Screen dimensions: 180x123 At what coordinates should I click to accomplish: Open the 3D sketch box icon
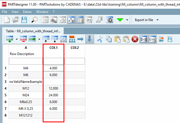coord(63,20)
